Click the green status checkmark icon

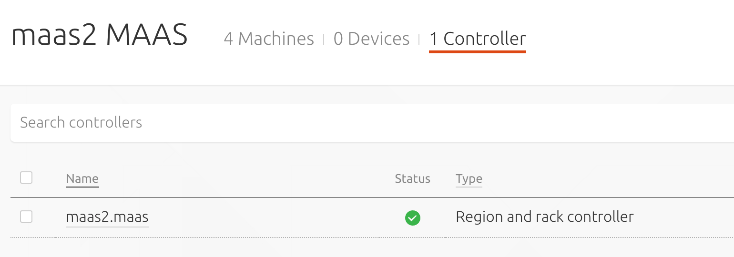pyautogui.click(x=412, y=218)
